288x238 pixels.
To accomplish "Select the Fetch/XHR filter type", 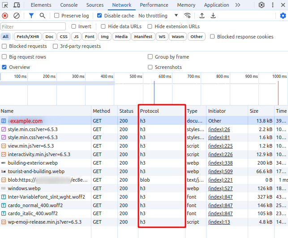I will click(27, 37).
